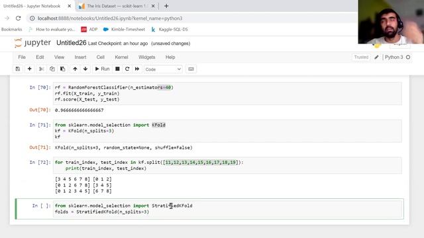The width and height of the screenshot is (424, 238).
Task: Click the output line '[0 1 2 3 4 5] [6 7 8]'
Action: (x=83, y=191)
